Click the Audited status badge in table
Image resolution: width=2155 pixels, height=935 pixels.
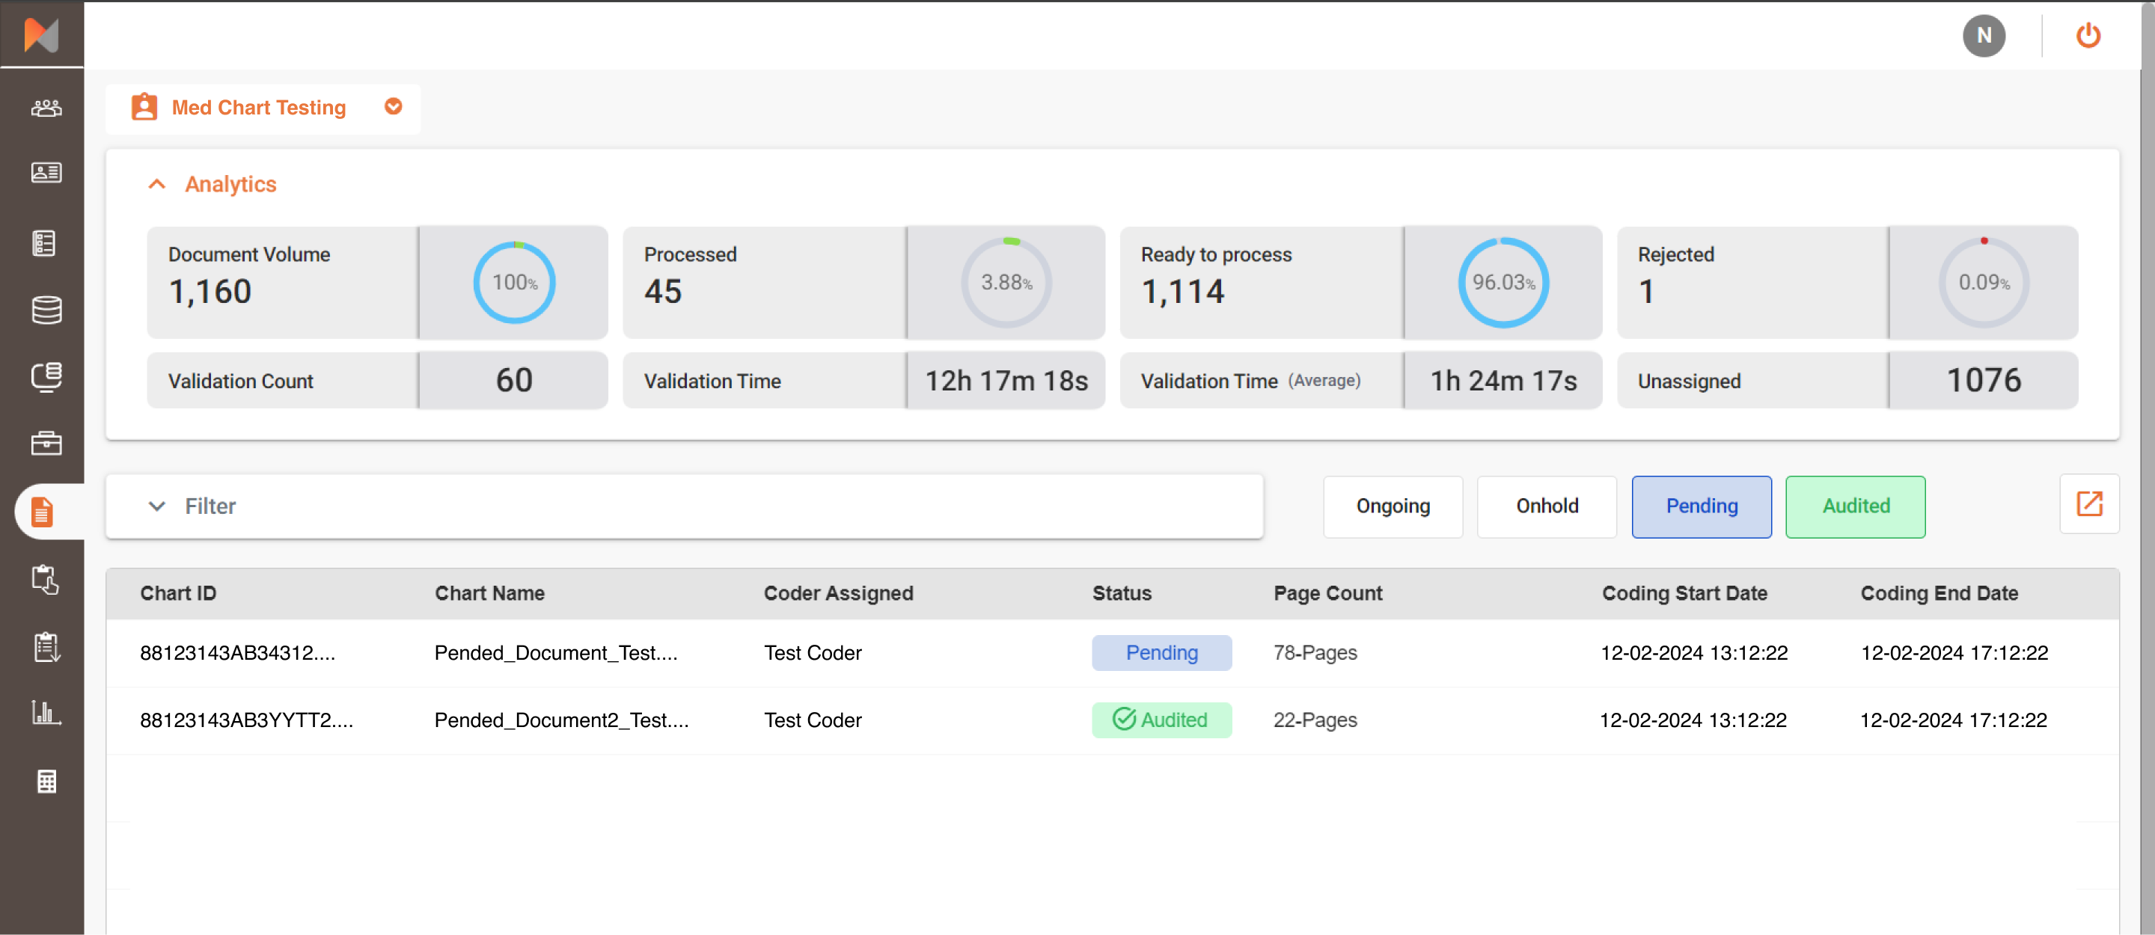tap(1161, 720)
